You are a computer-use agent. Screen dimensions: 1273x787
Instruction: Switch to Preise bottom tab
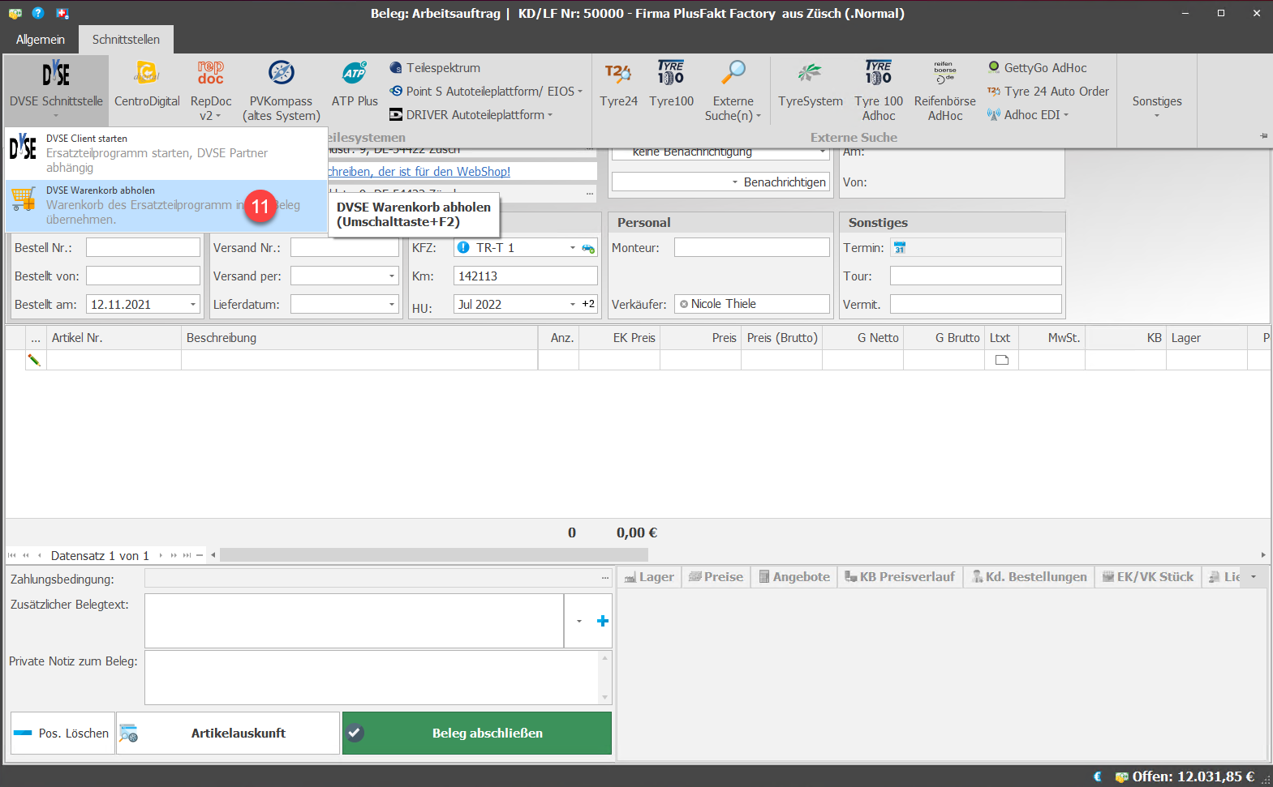pos(716,577)
